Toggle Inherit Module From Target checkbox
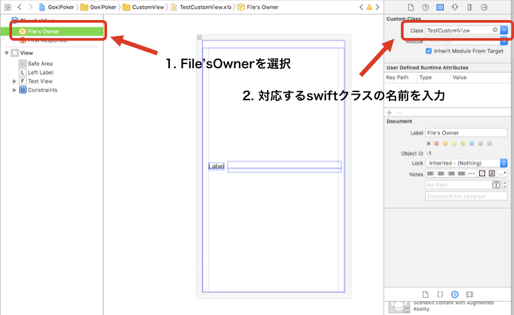Screen dimensions: 514x315 tap(428, 51)
